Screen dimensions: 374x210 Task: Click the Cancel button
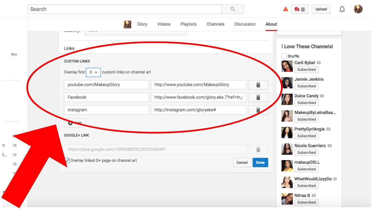pos(242,163)
